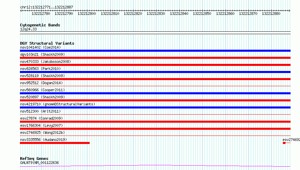300x170 pixels.
Task: Click ruler position 132212800
Action: (x=87, y=14)
